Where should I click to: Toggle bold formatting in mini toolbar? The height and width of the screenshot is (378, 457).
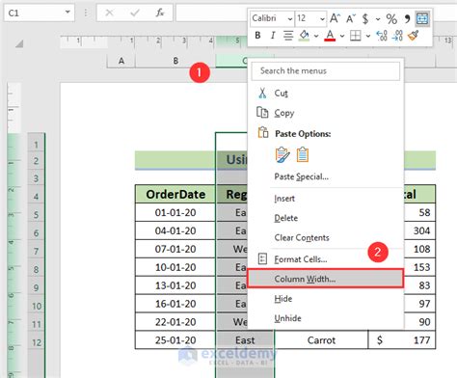(x=257, y=36)
